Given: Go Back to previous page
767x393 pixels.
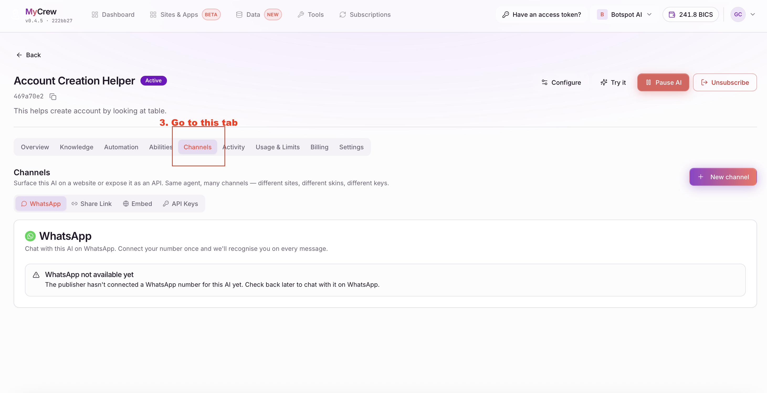Looking at the screenshot, I should [x=29, y=55].
